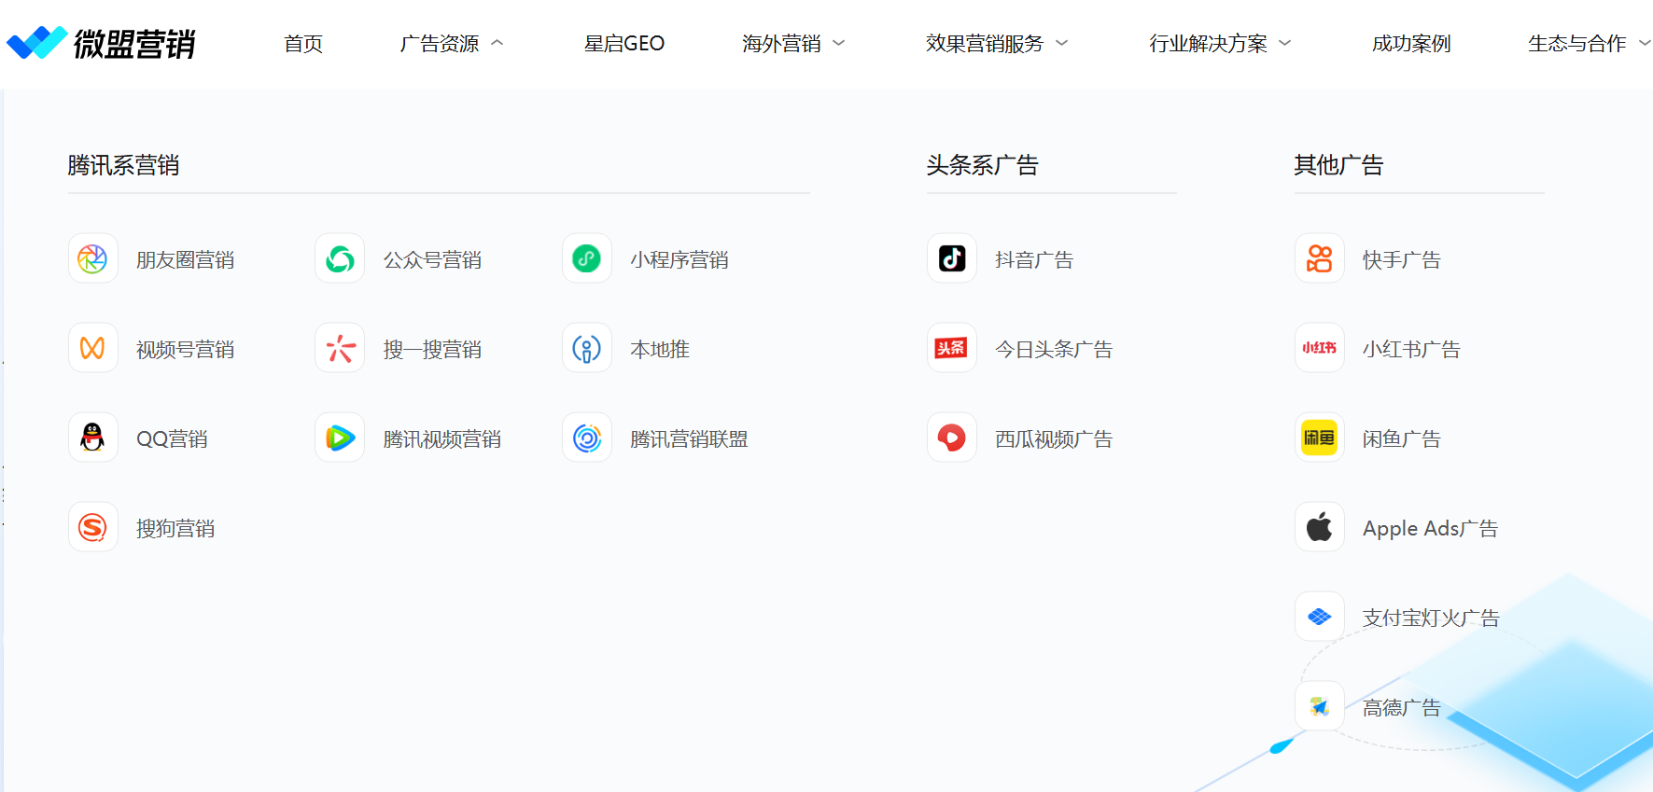The height and width of the screenshot is (792, 1653).
Task: Open the 抖音广告 link
Action: coord(1034,260)
